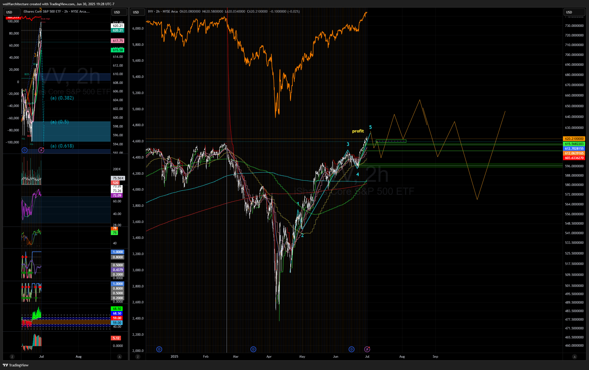Click the red 5.12 histogram value label

116,338
